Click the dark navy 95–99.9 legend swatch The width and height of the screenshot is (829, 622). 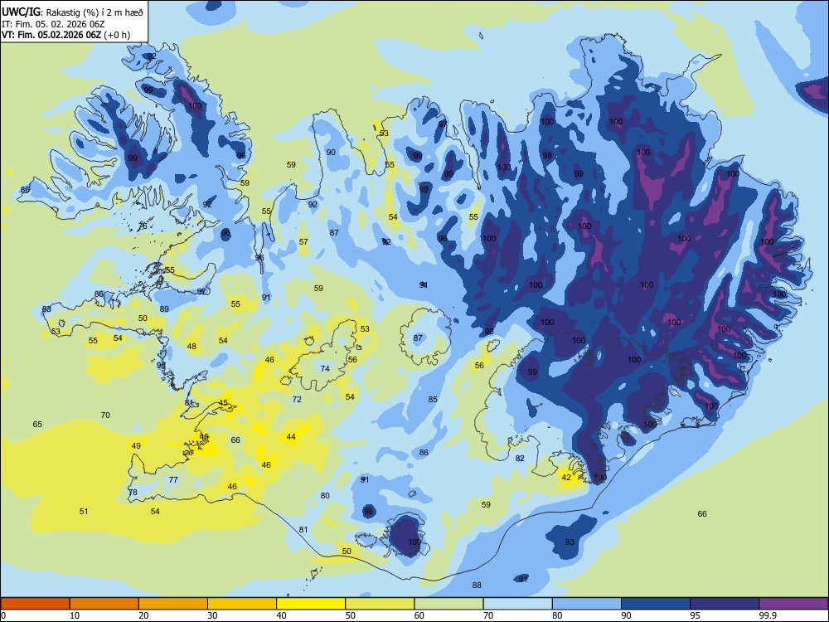coord(725,604)
